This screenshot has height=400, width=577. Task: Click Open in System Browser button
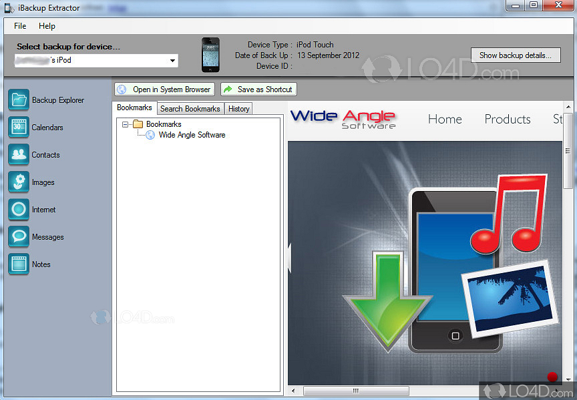coord(164,89)
